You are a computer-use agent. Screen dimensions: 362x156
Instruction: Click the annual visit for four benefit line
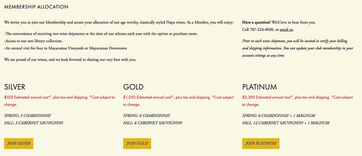pos(65,48)
